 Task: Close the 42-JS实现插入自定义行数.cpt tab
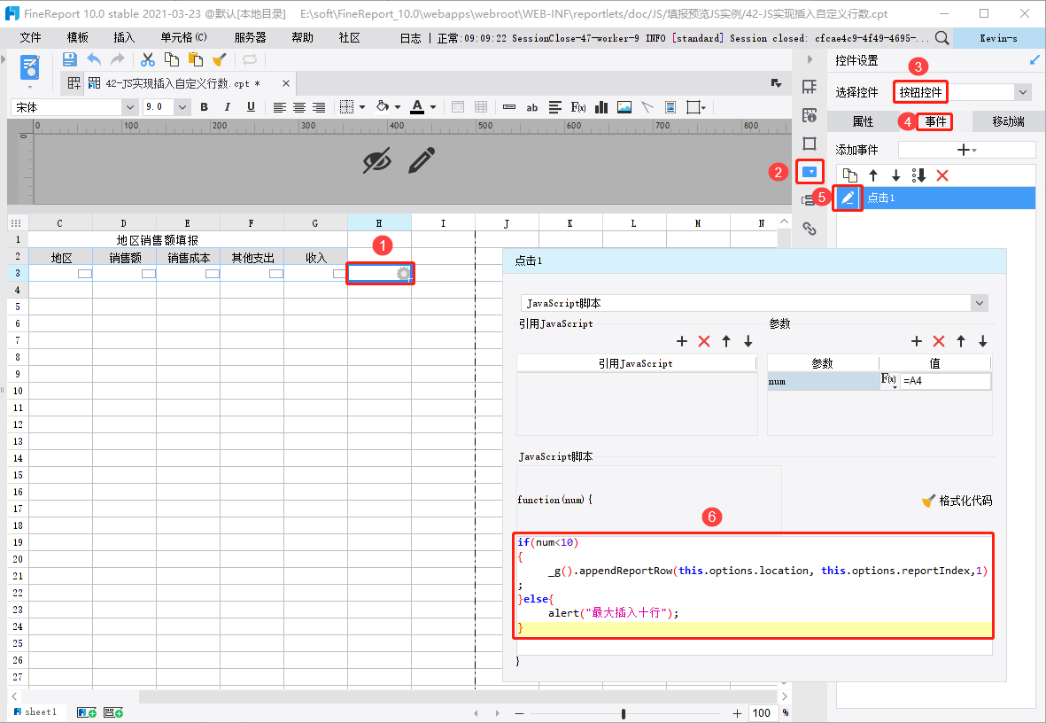(x=285, y=83)
